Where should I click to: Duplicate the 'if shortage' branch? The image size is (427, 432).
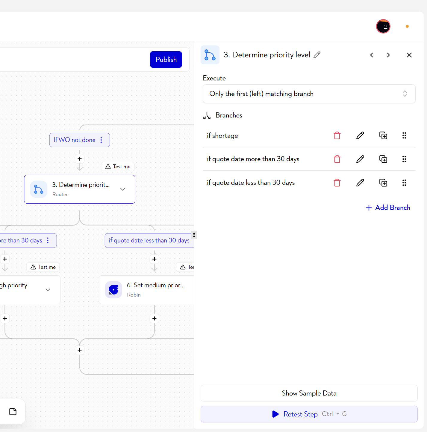pyautogui.click(x=383, y=135)
